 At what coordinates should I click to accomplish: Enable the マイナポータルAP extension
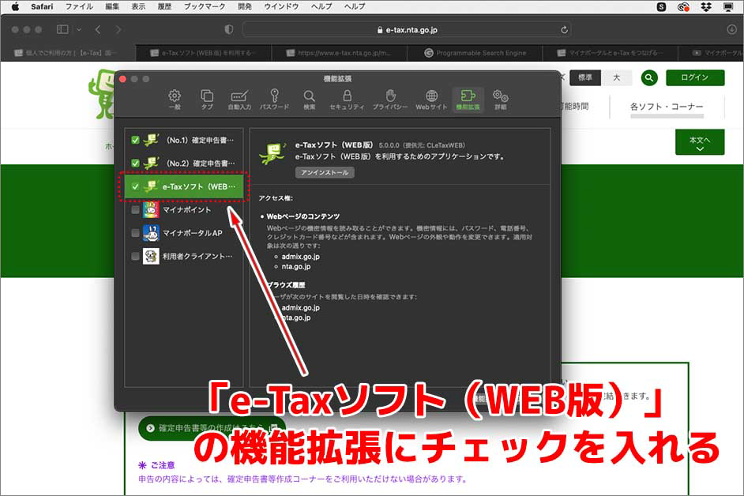click(136, 233)
